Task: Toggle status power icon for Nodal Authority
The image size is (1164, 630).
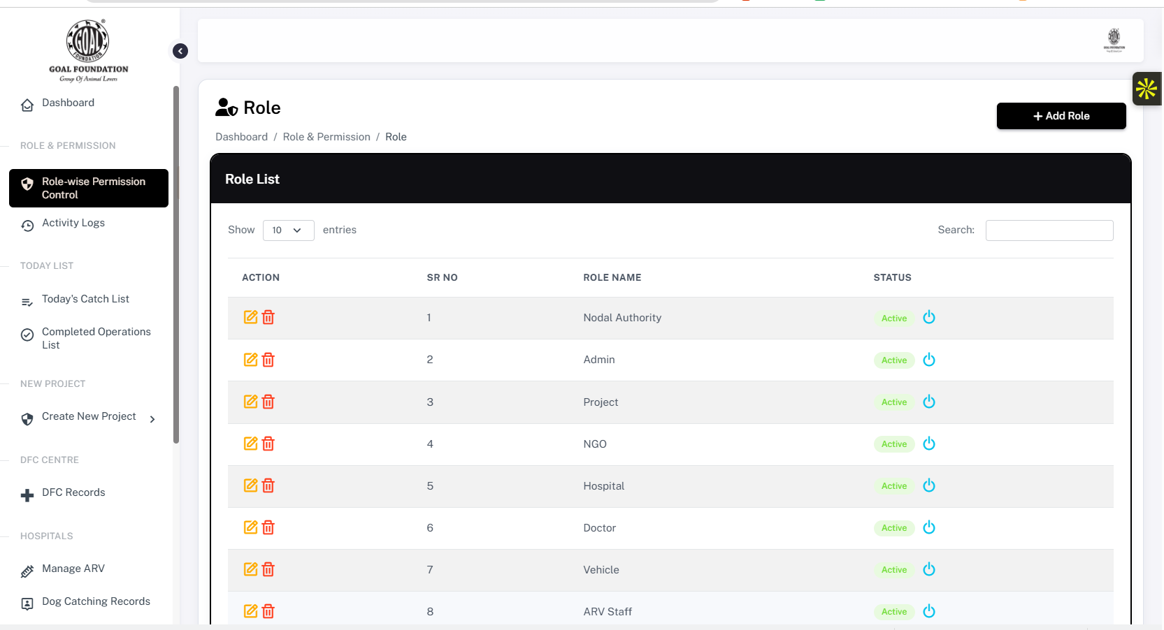Action: click(929, 317)
